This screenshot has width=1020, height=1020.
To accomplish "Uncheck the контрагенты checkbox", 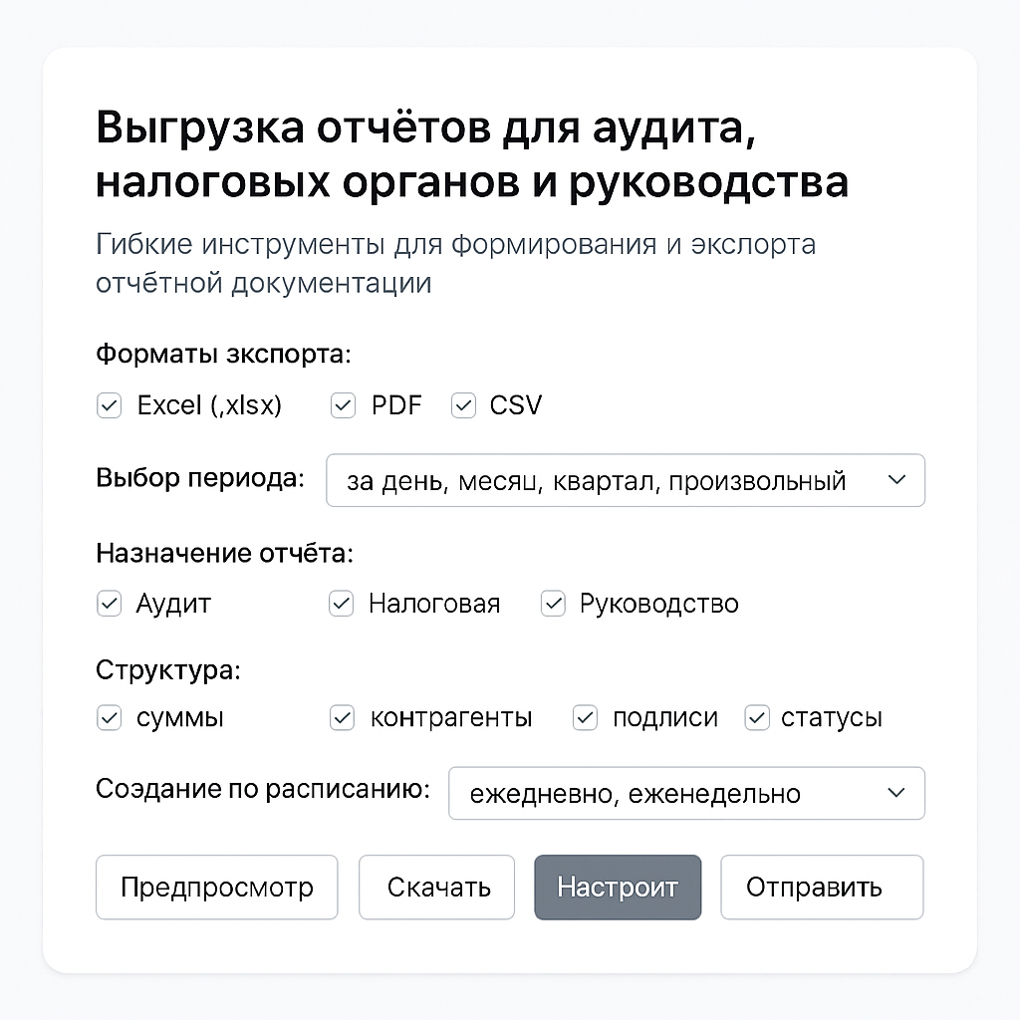I will point(343,718).
